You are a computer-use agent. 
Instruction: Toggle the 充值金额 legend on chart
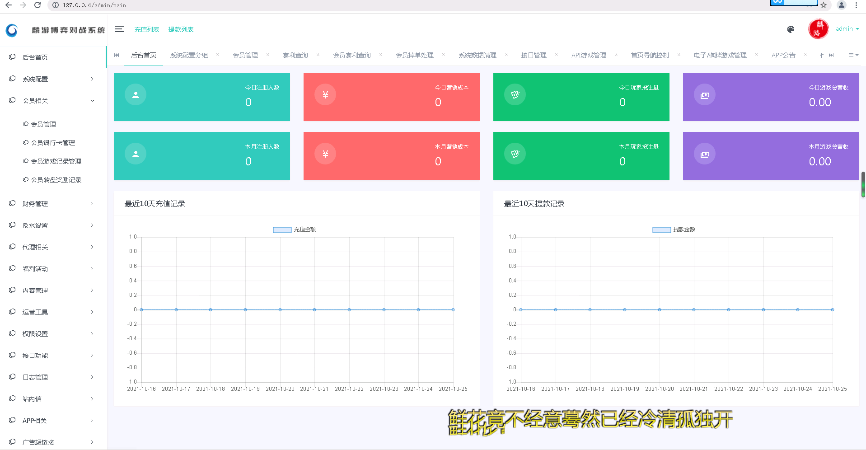coord(294,230)
